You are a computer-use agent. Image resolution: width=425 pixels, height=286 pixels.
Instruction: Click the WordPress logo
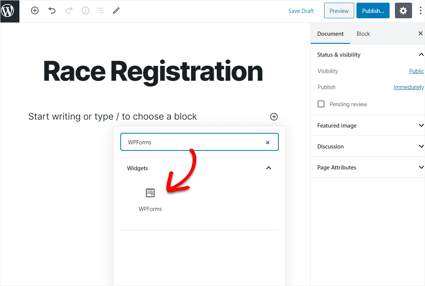click(10, 11)
